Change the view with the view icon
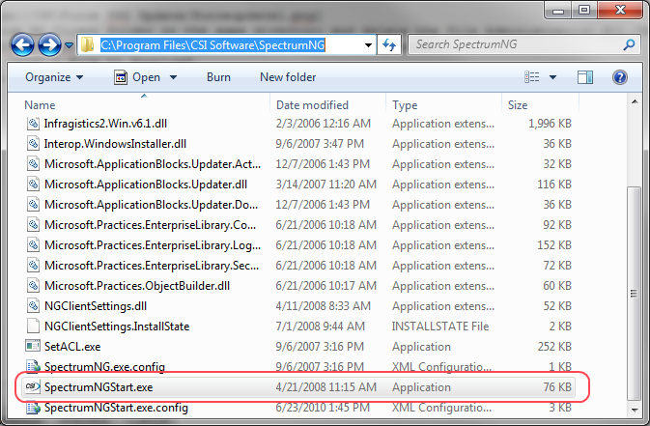The width and height of the screenshot is (650, 426). (x=532, y=77)
